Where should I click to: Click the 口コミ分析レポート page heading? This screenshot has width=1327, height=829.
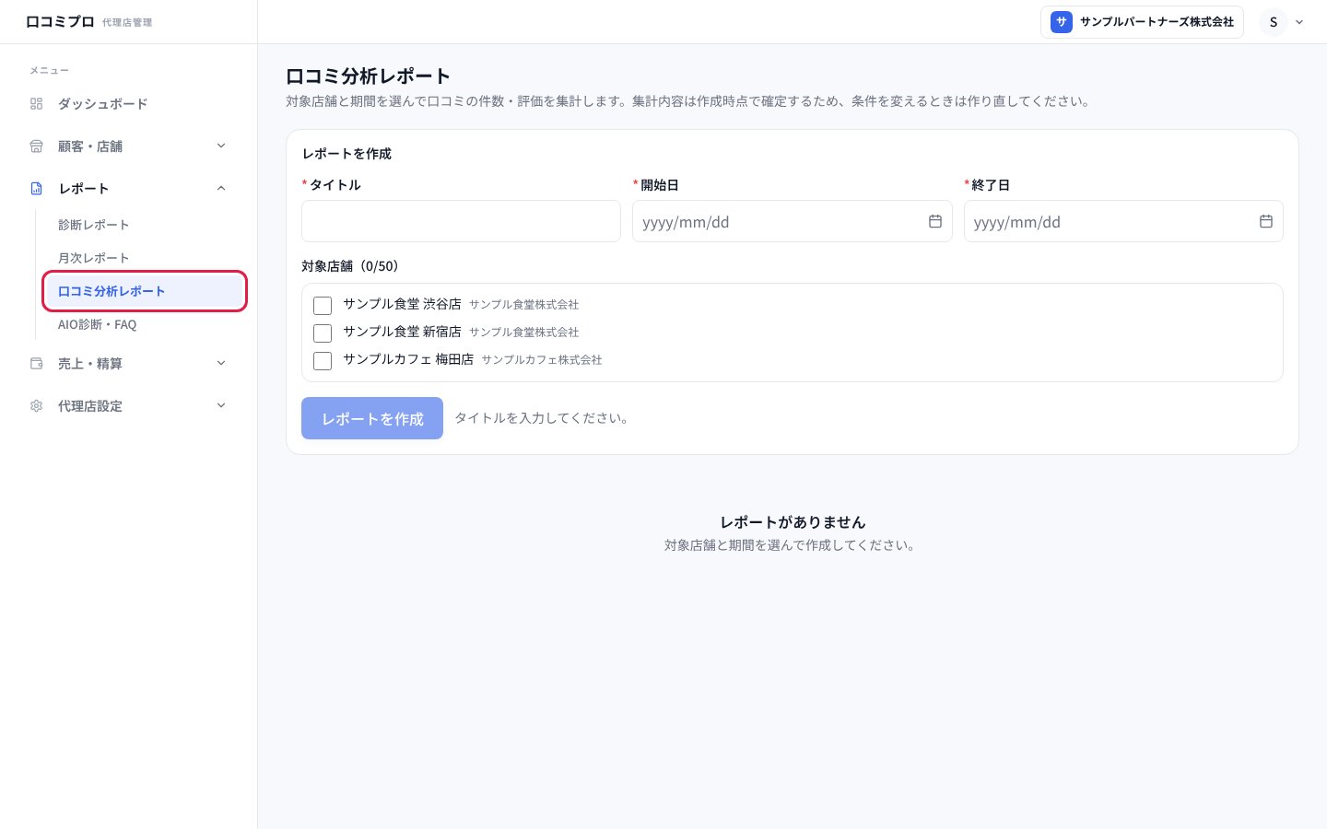(368, 76)
